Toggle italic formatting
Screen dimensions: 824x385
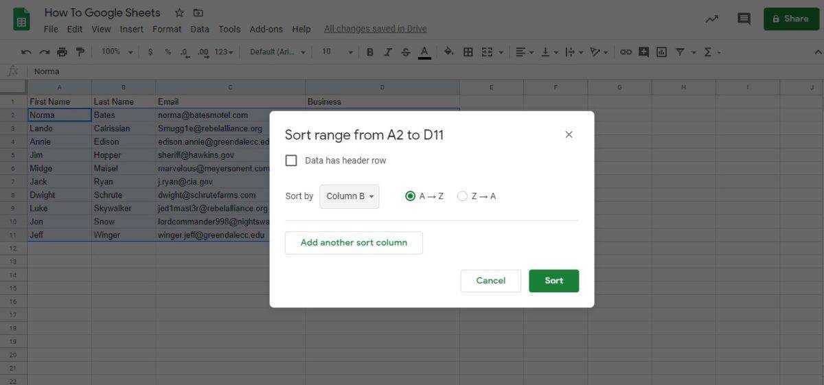(388, 52)
